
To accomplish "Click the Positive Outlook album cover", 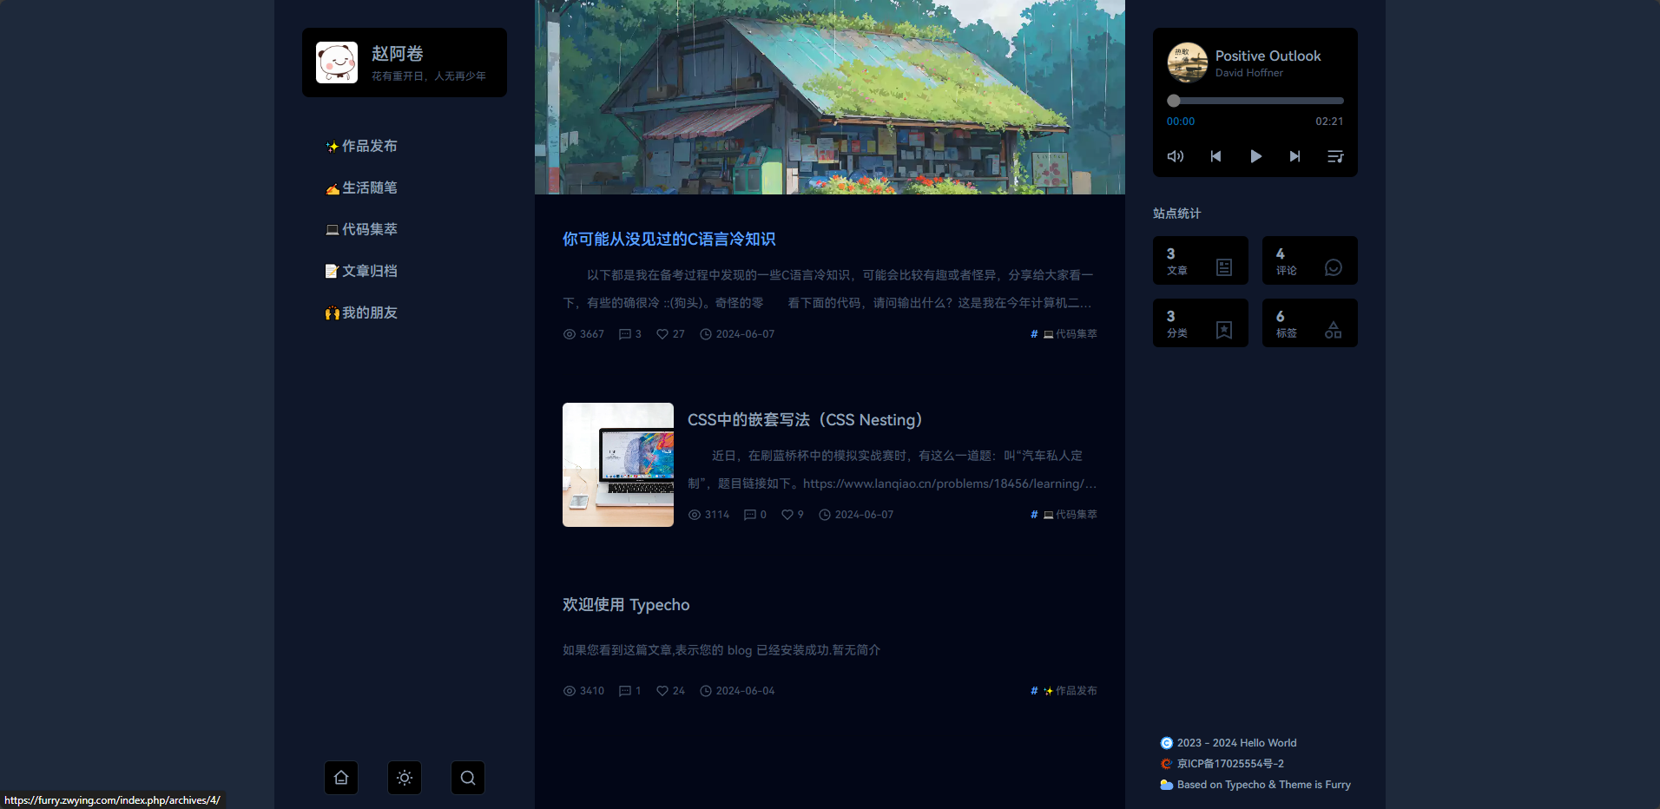I will point(1188,62).
